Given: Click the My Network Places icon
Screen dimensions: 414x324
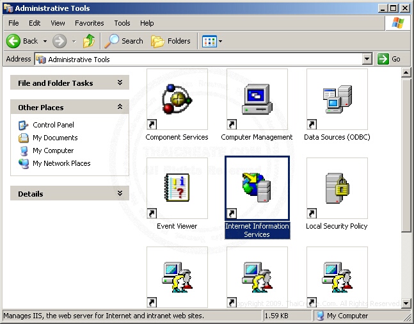Looking at the screenshot, I should click(x=24, y=163).
